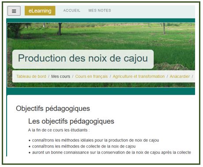
Task: Click the eLearning logo button
Action: pyautogui.click(x=40, y=11)
